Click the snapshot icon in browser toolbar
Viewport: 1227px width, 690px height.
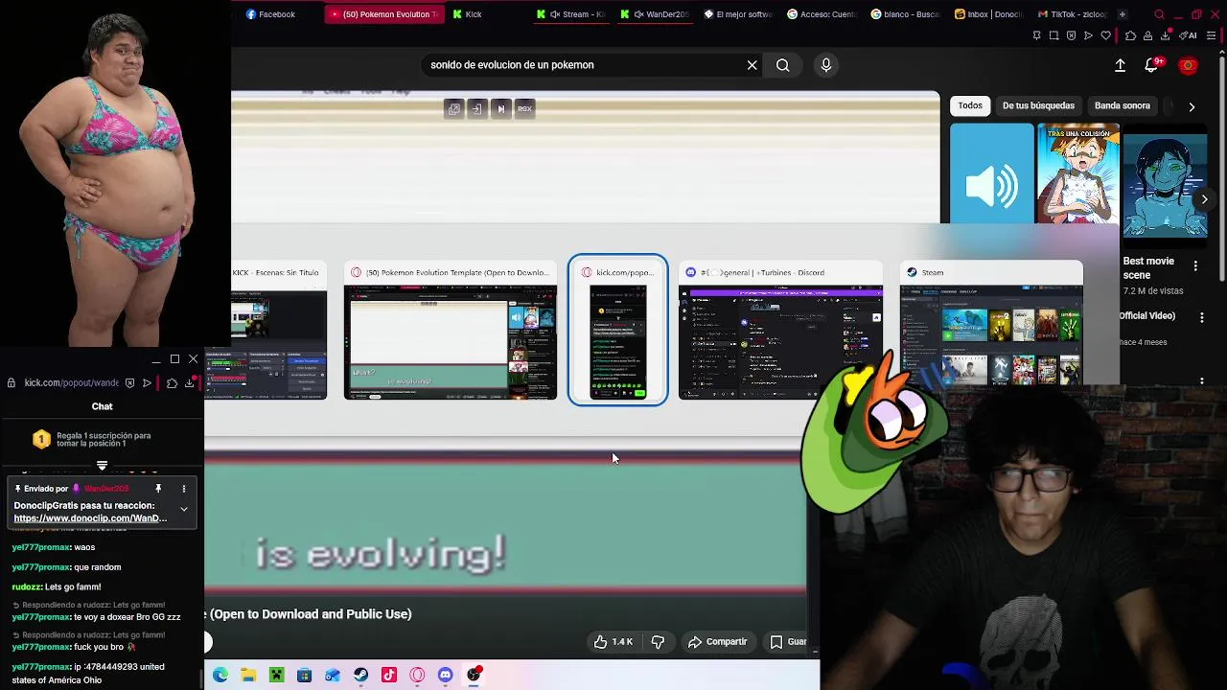coord(1053,35)
